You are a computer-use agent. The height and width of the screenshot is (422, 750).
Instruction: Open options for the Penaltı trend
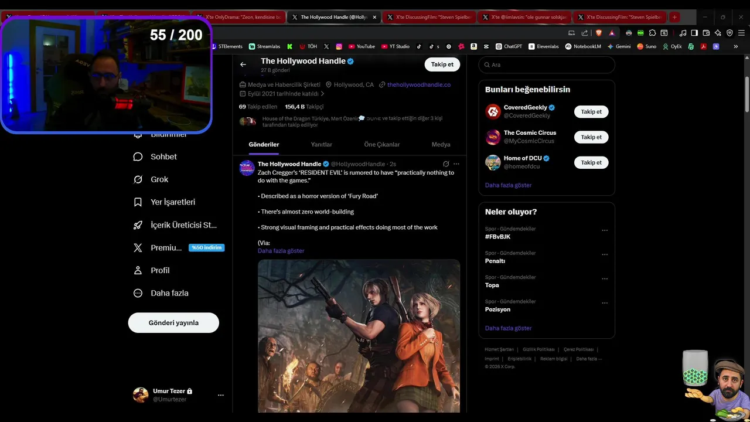click(605, 254)
